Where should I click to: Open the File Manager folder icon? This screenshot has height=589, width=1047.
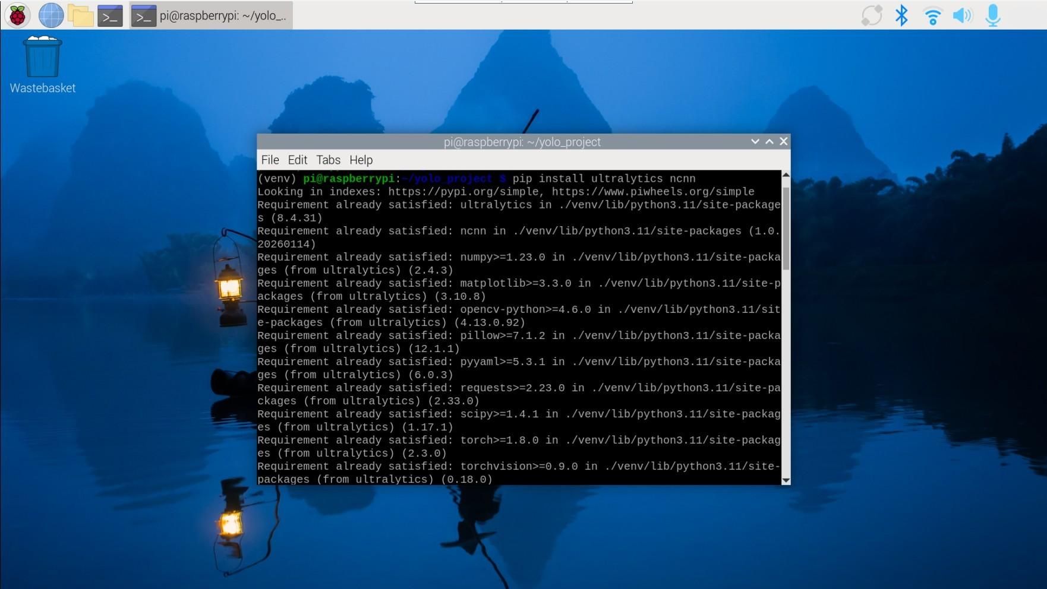point(80,15)
